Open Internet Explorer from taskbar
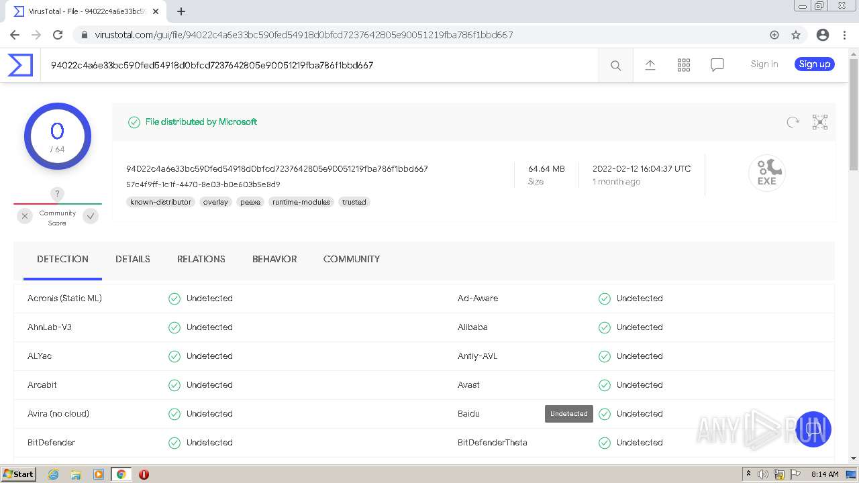859x483 pixels. (53, 474)
